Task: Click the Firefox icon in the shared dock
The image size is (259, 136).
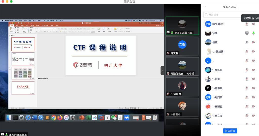Action: [60, 117]
